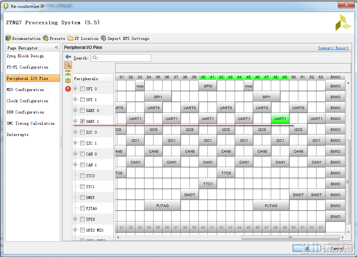The width and height of the screenshot is (357, 257).
Task: Expand the CAN 0 tree node
Action: pyautogui.click(x=75, y=153)
